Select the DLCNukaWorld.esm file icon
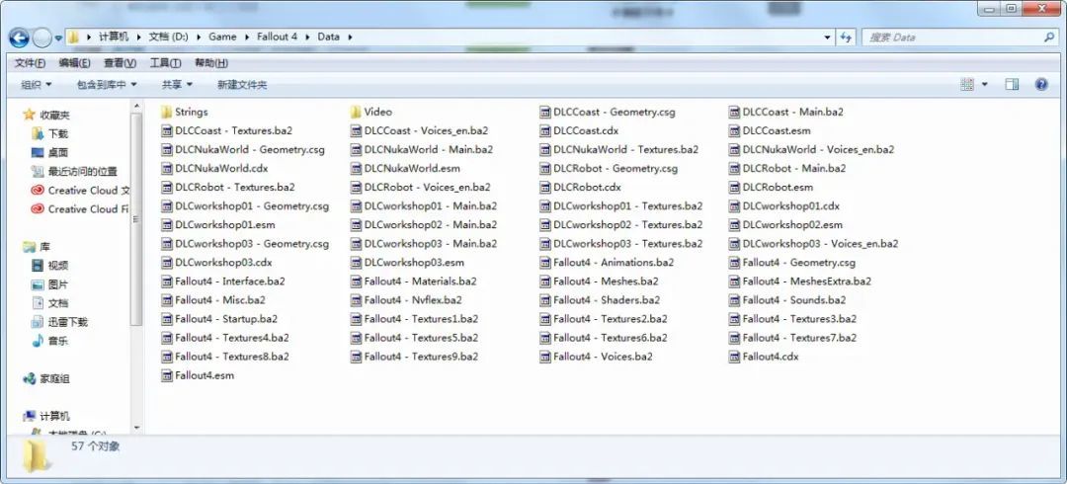The width and height of the screenshot is (1067, 484). [x=356, y=168]
